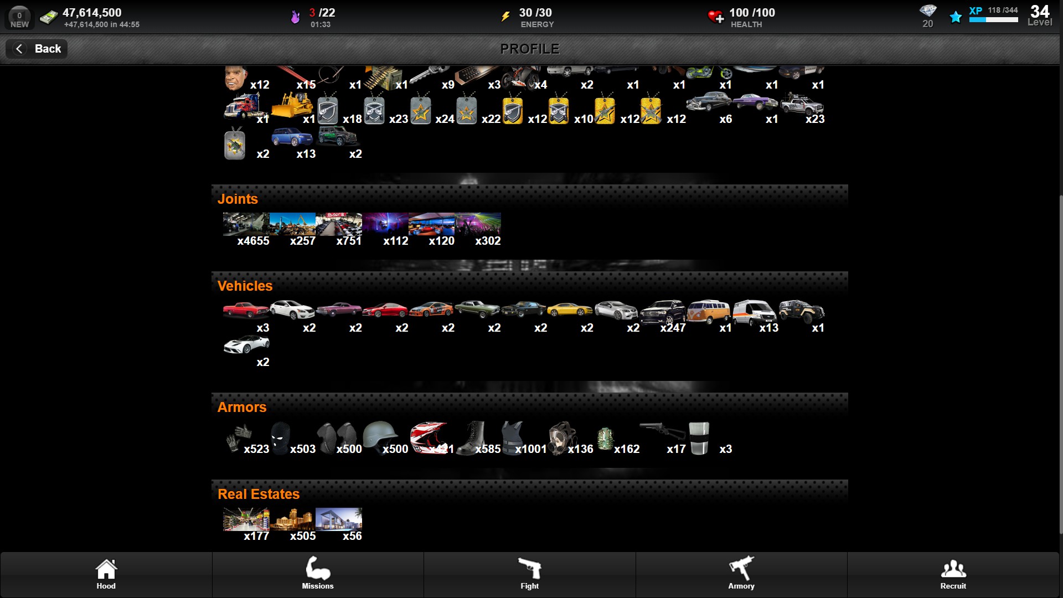Click the diamond gems icon
Viewport: 1063px width, 598px height.
[x=928, y=11]
